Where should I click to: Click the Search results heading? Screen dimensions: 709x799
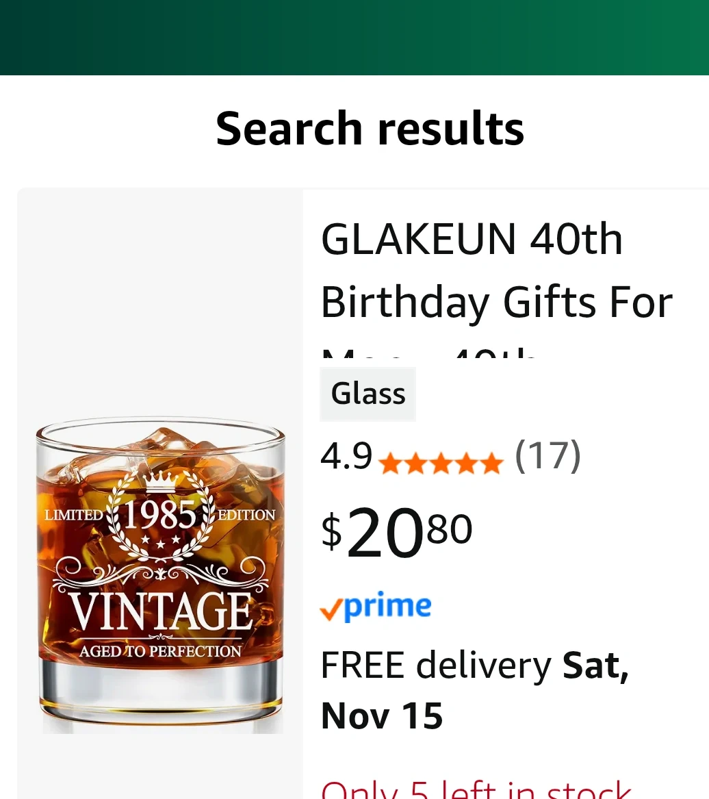pyautogui.click(x=370, y=129)
